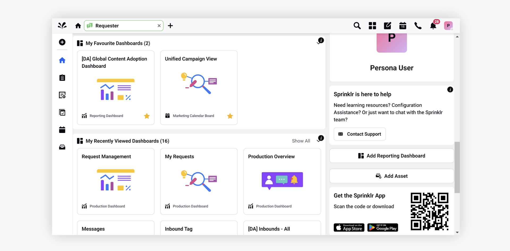Select the Requester tab
Screen dimensions: 510x251
tap(124, 26)
